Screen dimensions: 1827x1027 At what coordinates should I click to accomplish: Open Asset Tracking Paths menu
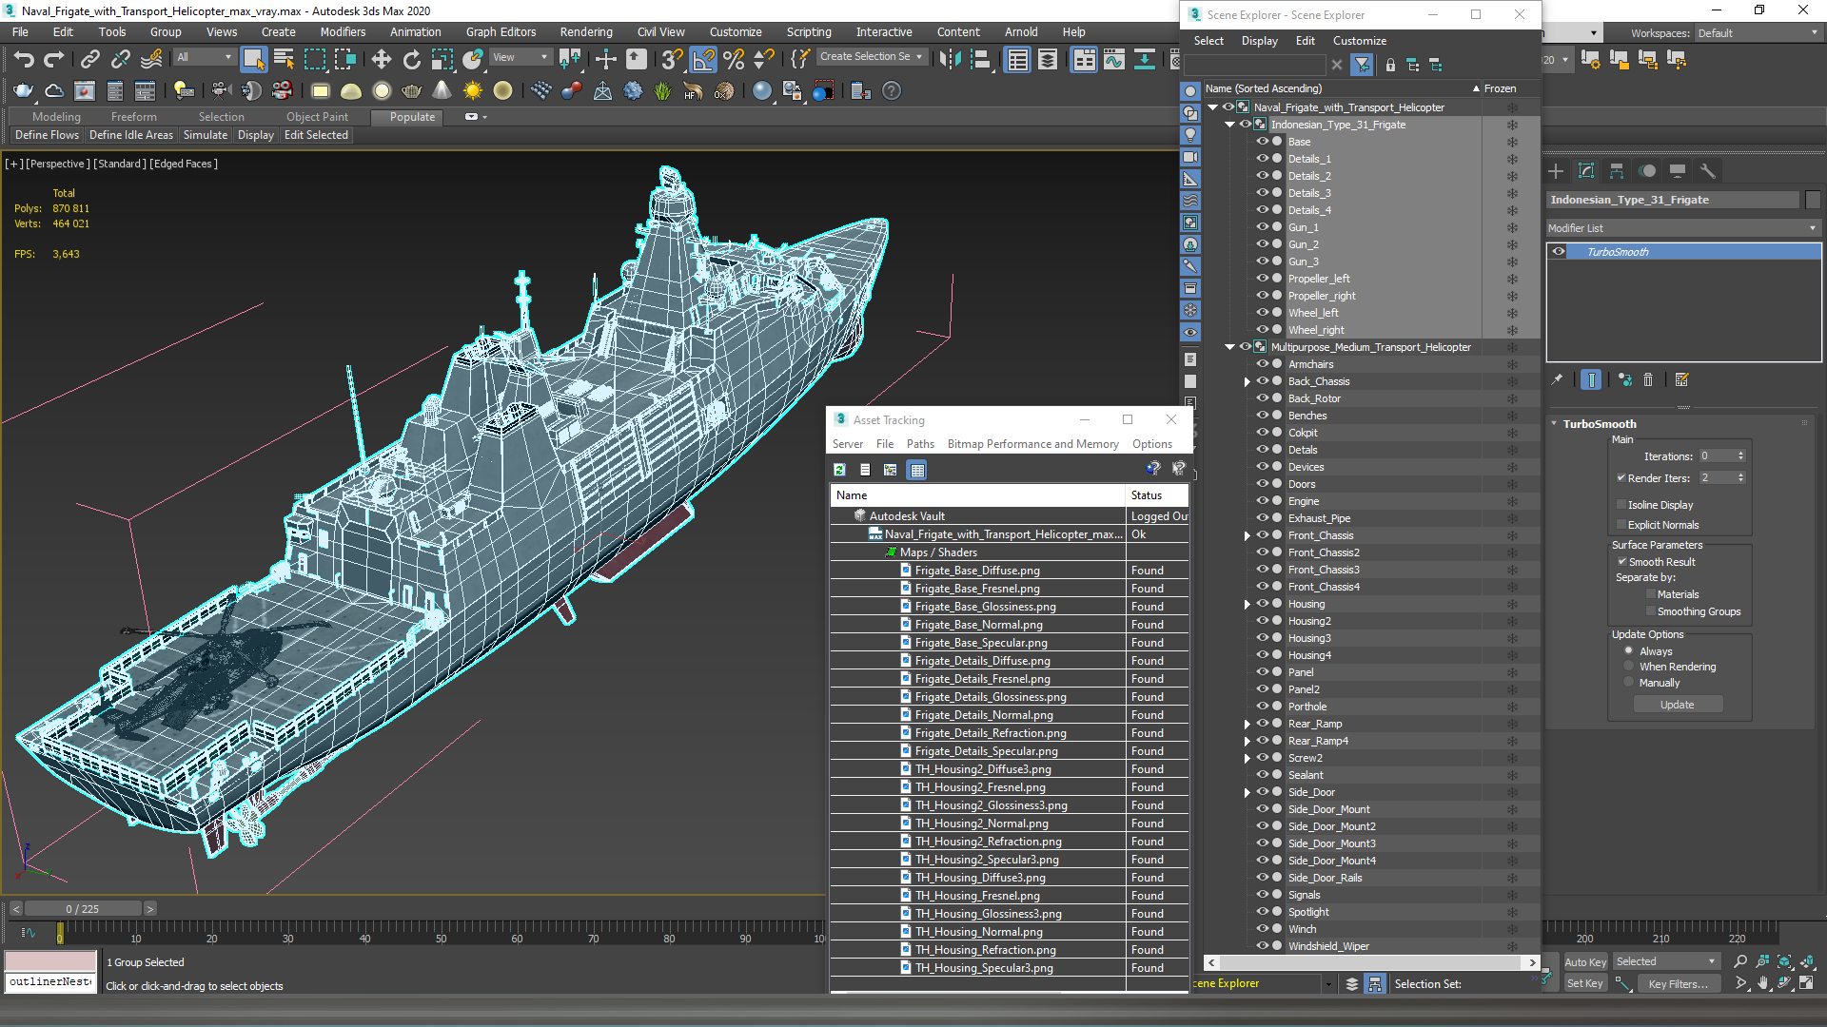point(920,444)
